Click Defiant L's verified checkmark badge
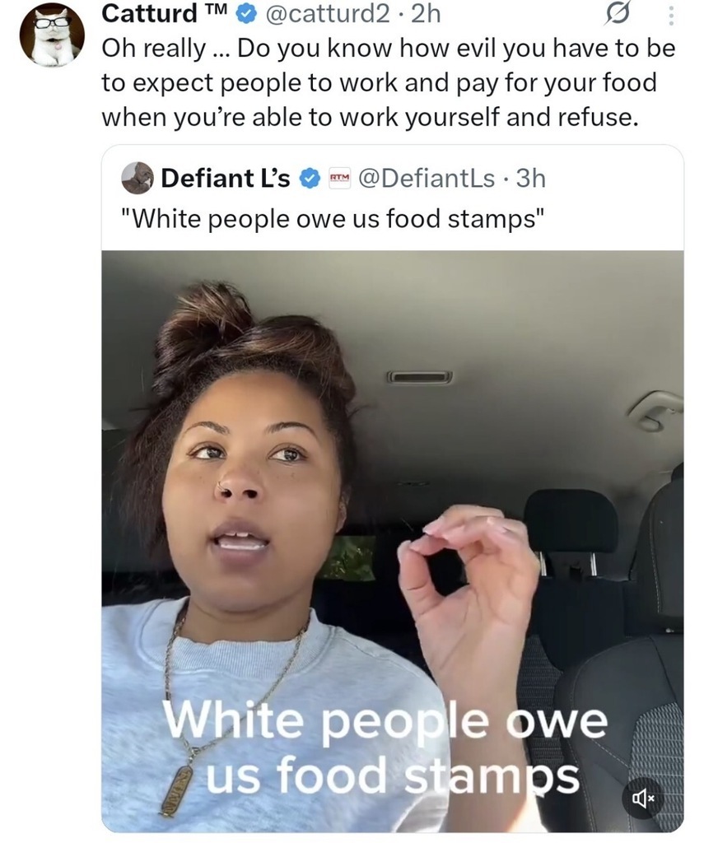This screenshot has width=704, height=843. (310, 179)
